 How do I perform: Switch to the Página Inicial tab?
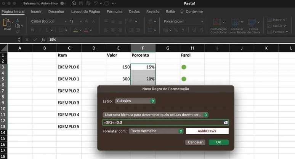coord(13,11)
